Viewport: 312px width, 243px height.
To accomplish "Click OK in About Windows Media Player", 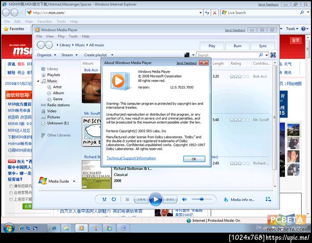I will [194, 159].
